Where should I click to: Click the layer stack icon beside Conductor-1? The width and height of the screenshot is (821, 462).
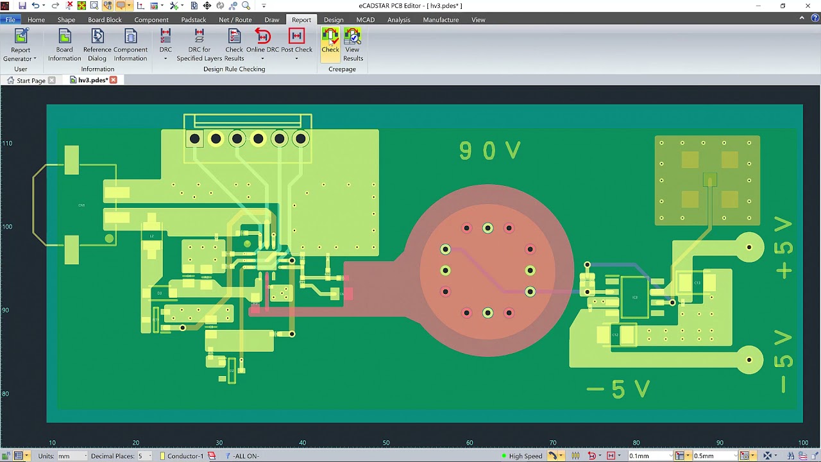(212, 456)
